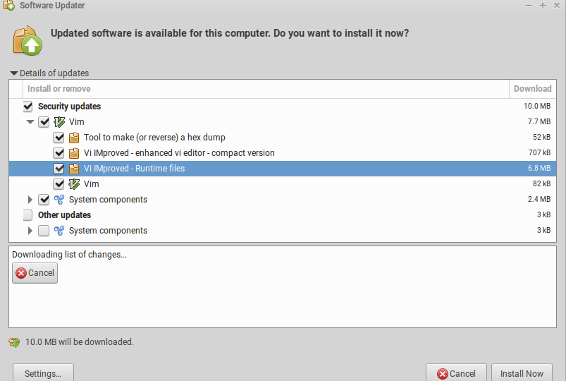
Task: Sort by the Download column header
Action: pyautogui.click(x=532, y=89)
